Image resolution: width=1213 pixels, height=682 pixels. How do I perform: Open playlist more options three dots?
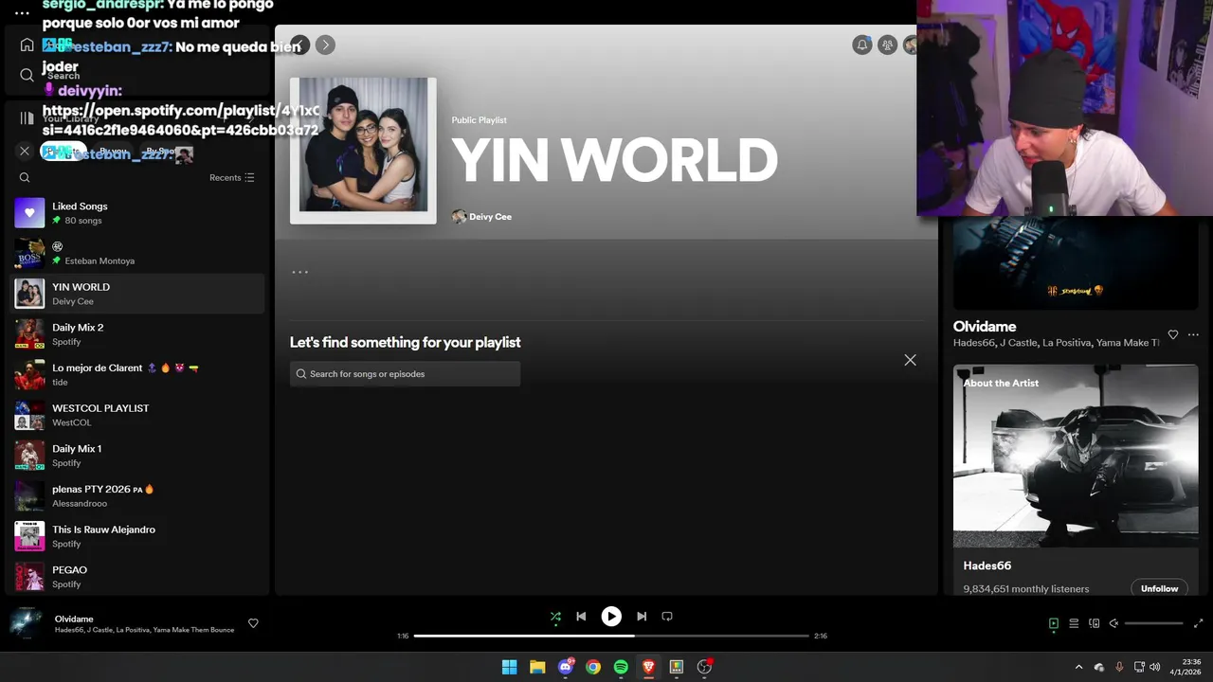click(x=299, y=272)
